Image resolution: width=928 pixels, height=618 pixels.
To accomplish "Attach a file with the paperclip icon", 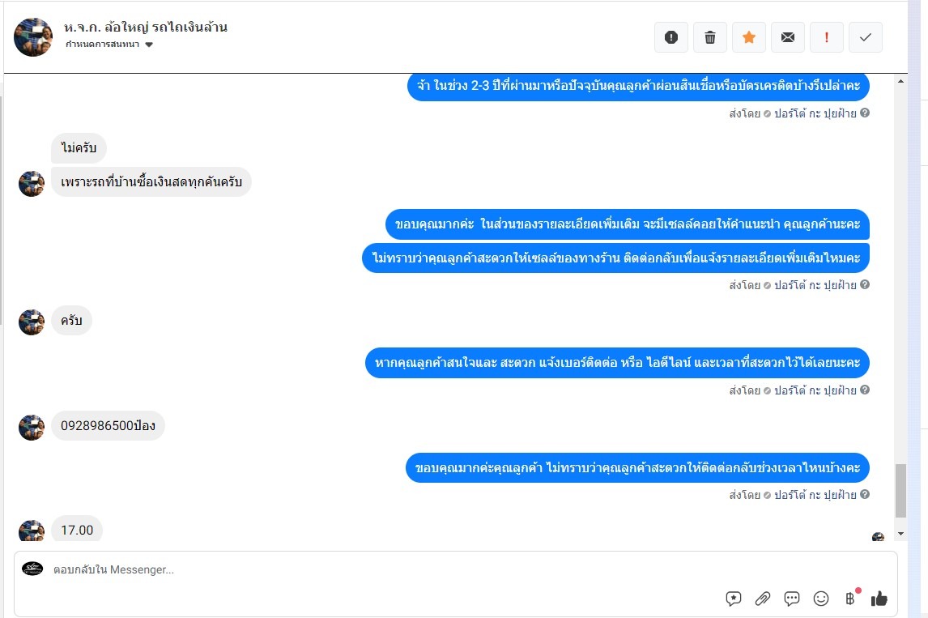I will tap(763, 599).
